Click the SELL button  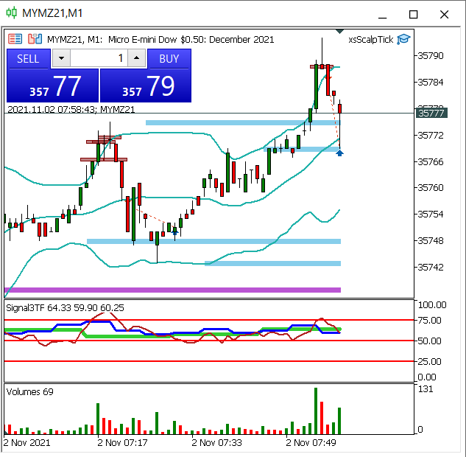pos(29,59)
